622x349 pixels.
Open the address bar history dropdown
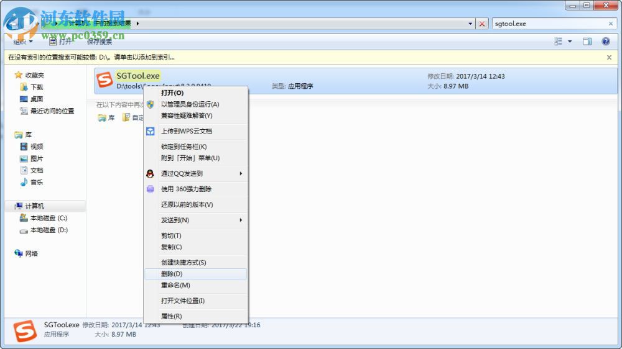(x=470, y=24)
